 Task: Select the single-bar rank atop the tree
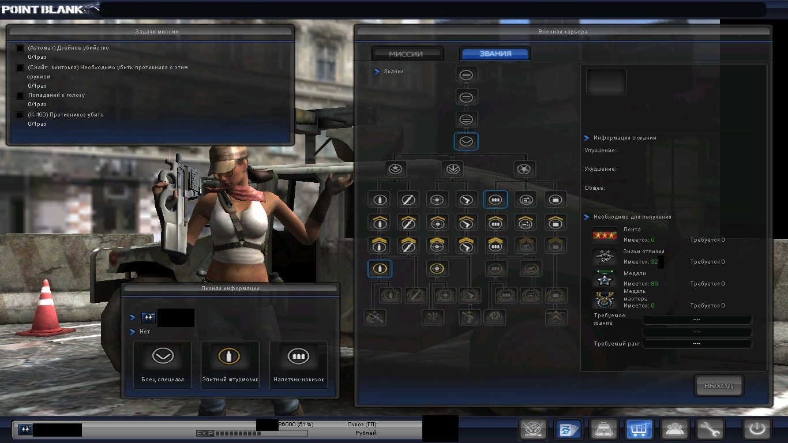click(x=466, y=75)
